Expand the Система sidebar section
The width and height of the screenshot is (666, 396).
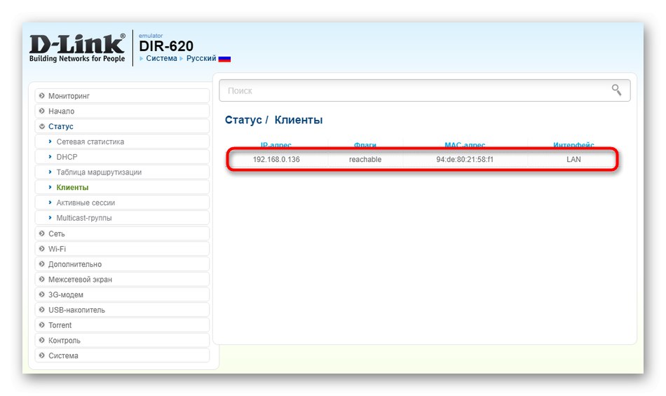[122, 356]
